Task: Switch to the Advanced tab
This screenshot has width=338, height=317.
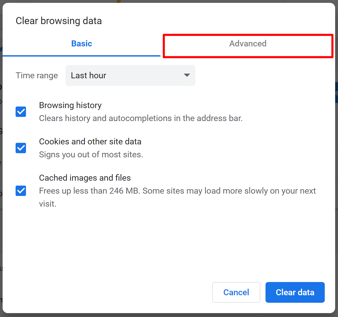Action: [x=248, y=44]
